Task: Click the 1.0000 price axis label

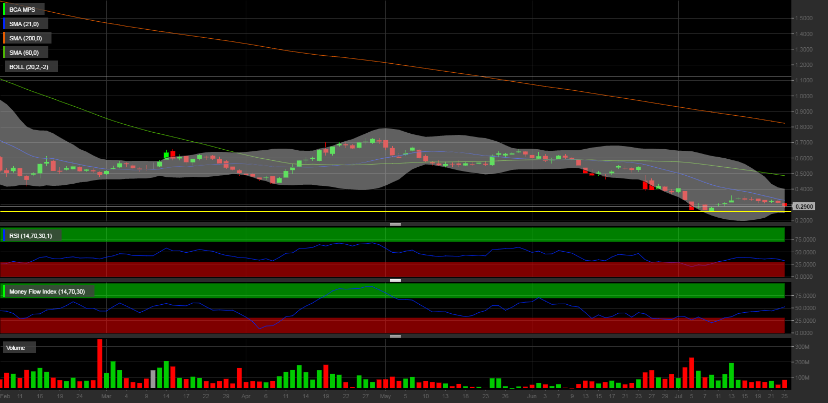Action: point(804,96)
